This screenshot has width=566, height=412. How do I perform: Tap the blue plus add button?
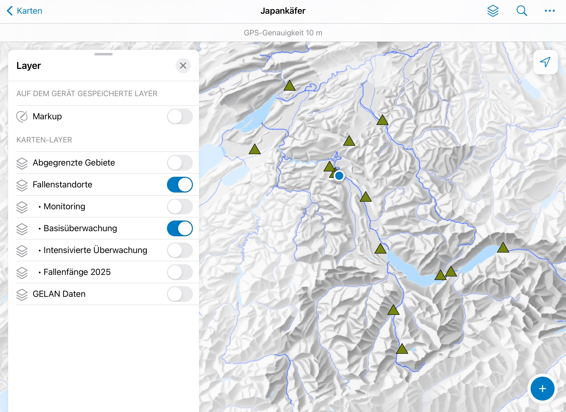542,388
